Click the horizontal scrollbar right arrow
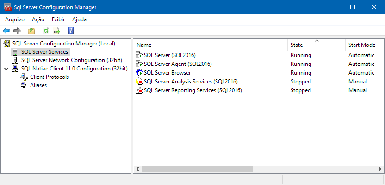This screenshot has width=385, height=185. (379, 169)
